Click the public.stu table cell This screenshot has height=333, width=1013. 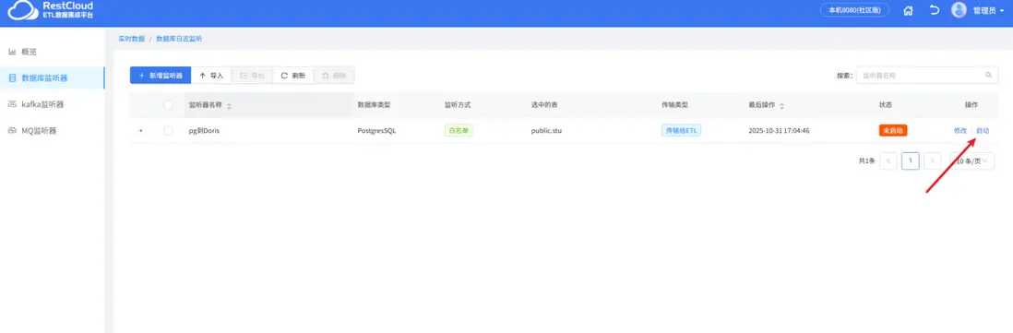pyautogui.click(x=546, y=130)
